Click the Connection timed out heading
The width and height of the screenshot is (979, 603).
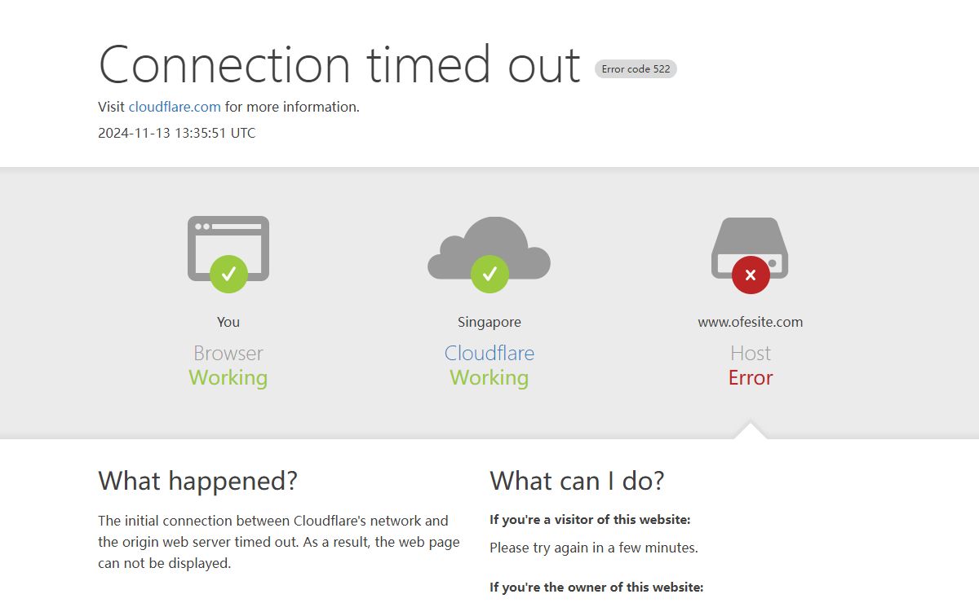point(339,64)
